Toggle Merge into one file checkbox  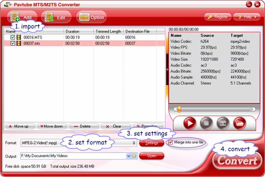click(x=171, y=142)
